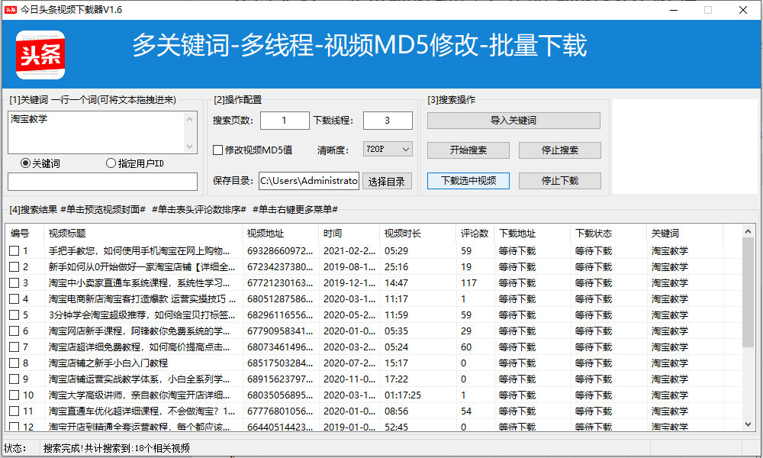Tick checkbox for result row 6
The height and width of the screenshot is (458, 763).
pyautogui.click(x=14, y=331)
